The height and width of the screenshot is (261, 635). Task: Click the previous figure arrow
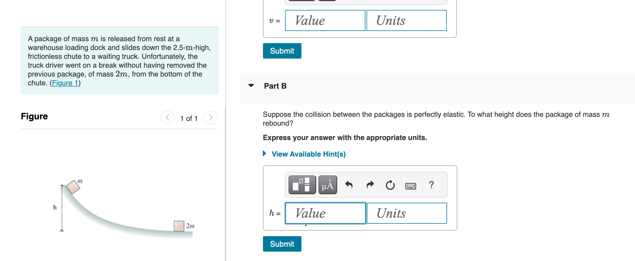click(x=167, y=117)
